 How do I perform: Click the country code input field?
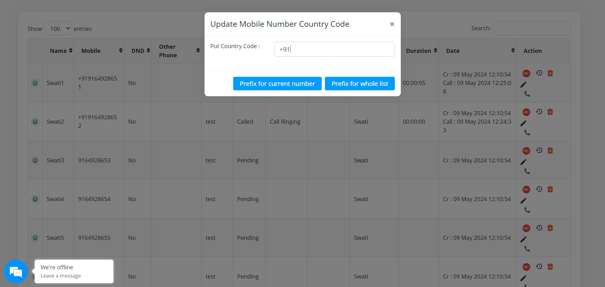334,49
